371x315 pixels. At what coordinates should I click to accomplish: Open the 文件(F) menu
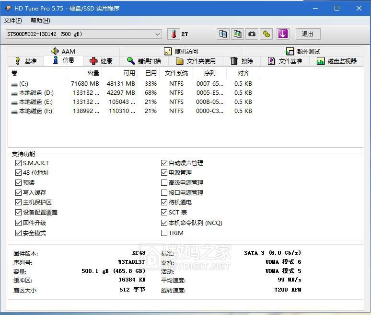pos(13,21)
